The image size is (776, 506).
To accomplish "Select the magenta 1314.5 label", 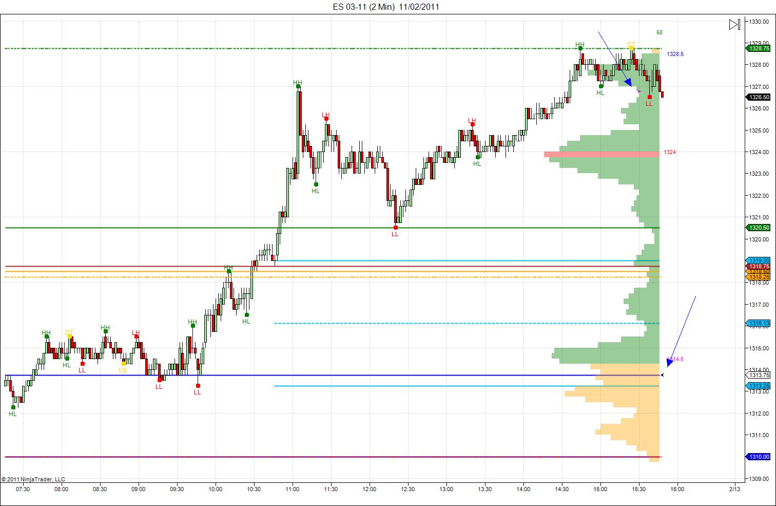I will pyautogui.click(x=676, y=359).
